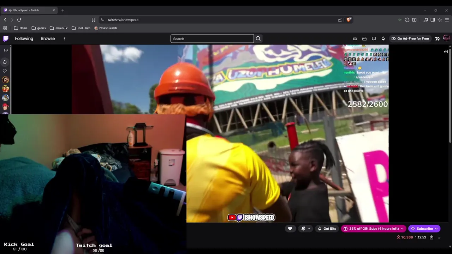Image resolution: width=452 pixels, height=254 pixels.
Task: Open browser extensions puzzle icon
Action: point(407,20)
